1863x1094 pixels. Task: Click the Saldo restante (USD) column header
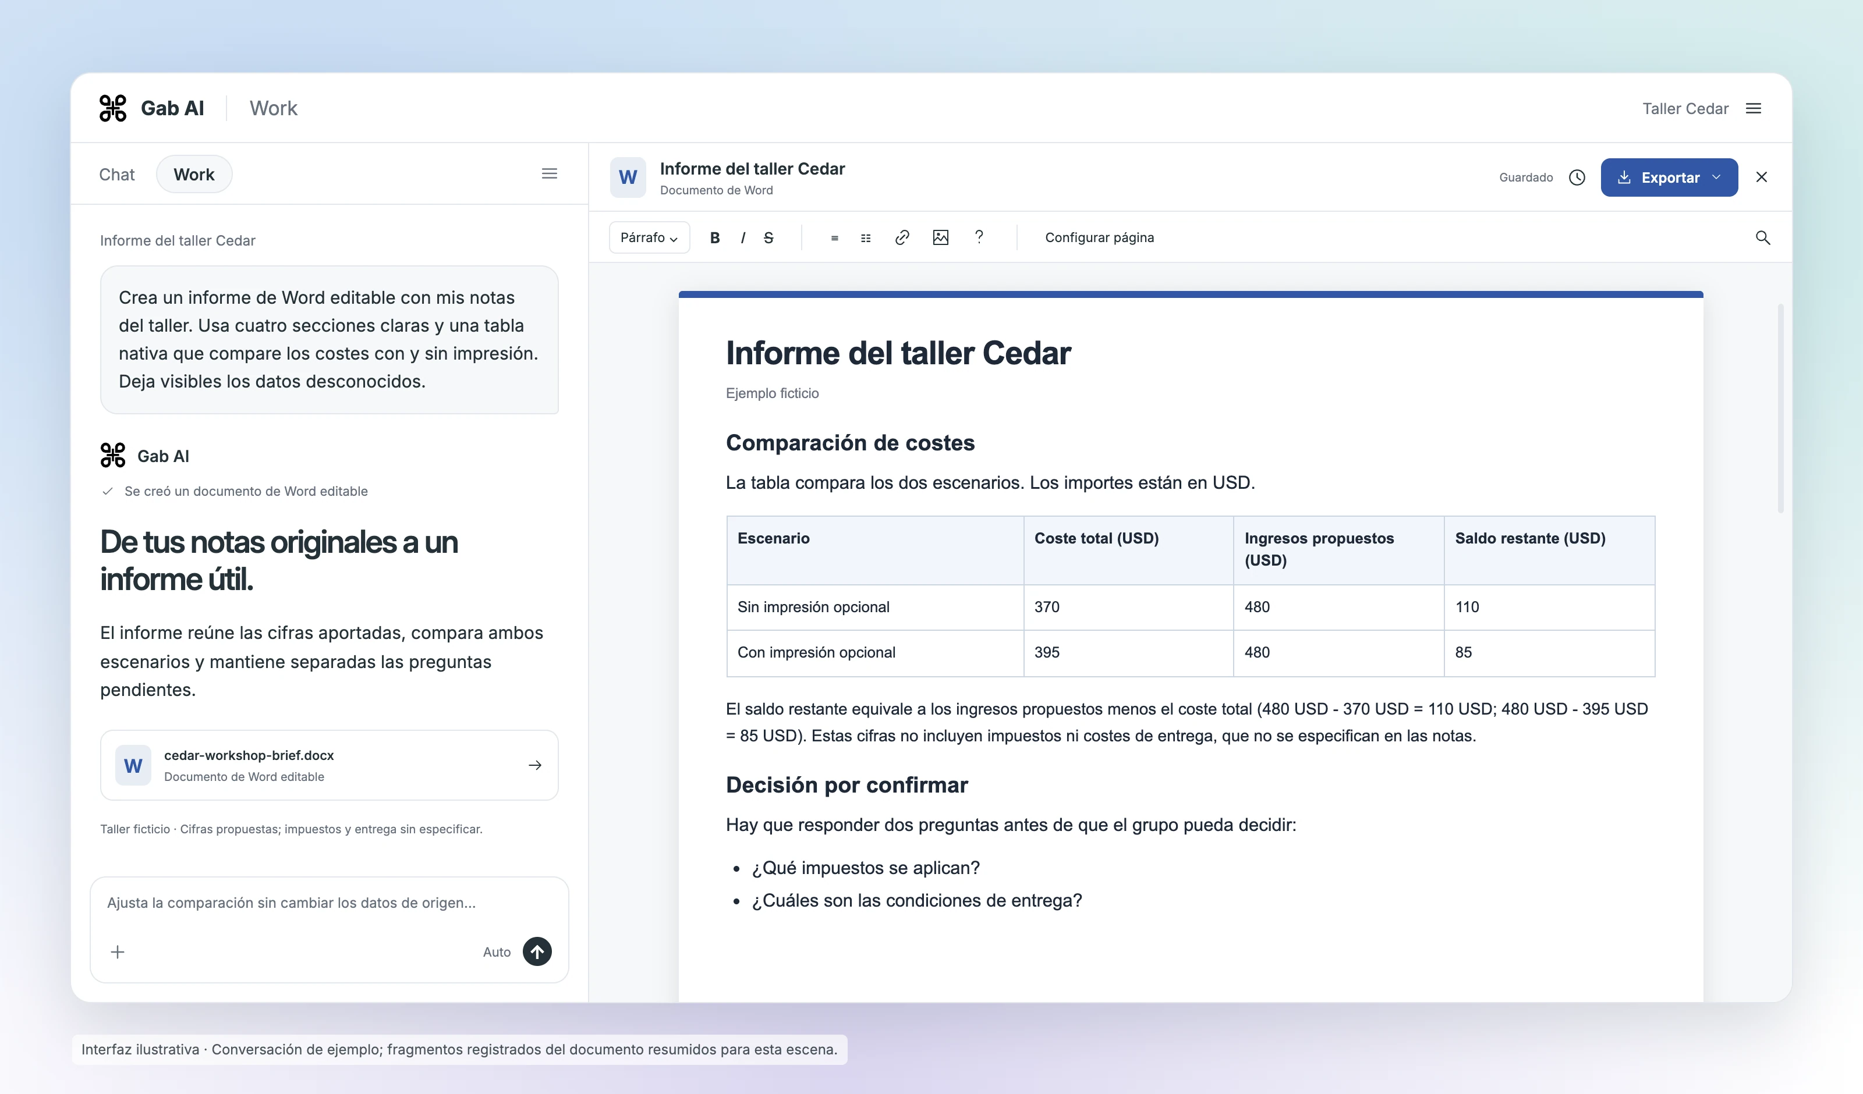1549,550
